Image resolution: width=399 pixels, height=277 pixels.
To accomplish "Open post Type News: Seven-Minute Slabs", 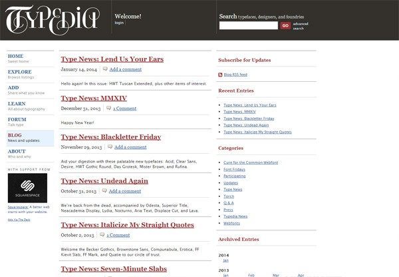I will tap(114, 269).
